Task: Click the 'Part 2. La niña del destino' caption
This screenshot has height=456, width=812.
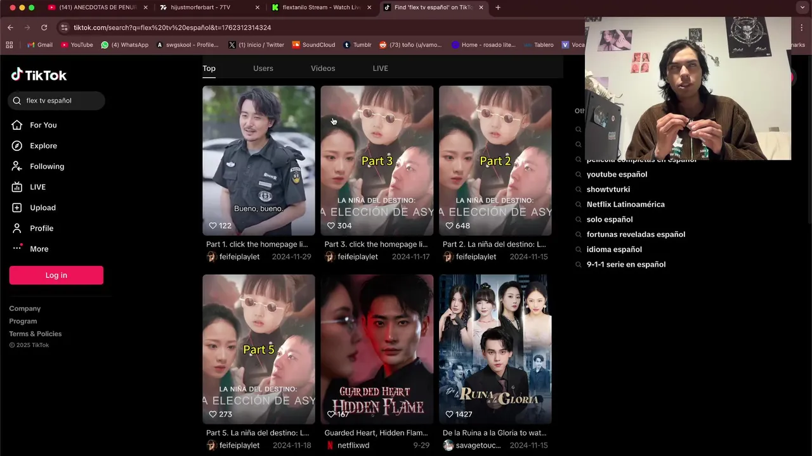Action: (x=494, y=244)
